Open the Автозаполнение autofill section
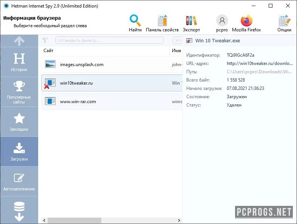 coord(19,181)
